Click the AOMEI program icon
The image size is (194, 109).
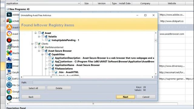9,21
